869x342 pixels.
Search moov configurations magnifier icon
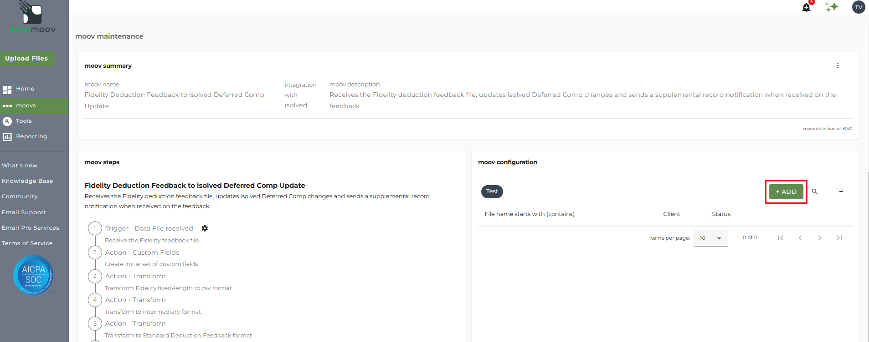(815, 191)
